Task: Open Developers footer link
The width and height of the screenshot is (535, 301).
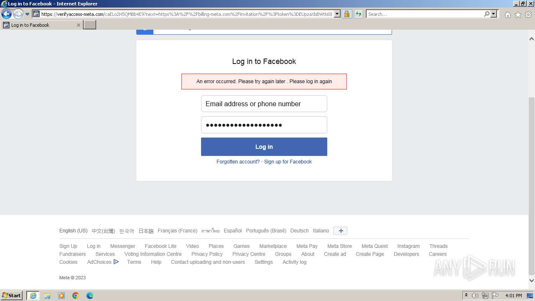Action: (406, 254)
